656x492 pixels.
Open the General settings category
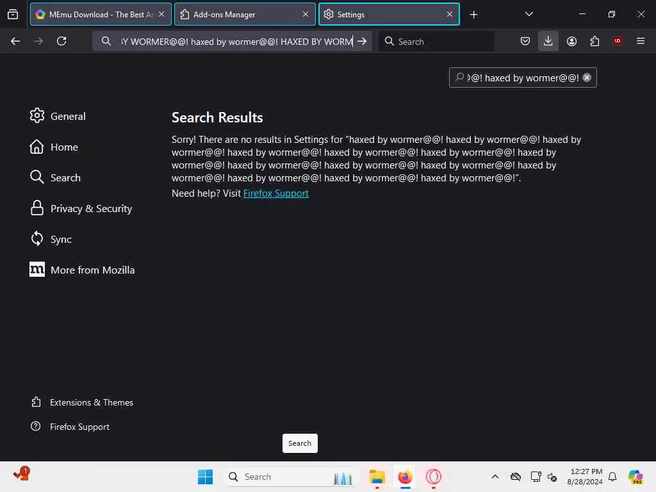(x=57, y=116)
